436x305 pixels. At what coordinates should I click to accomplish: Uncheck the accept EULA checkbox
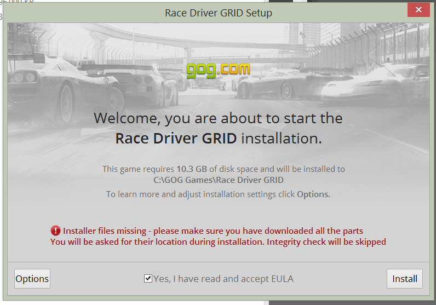click(148, 278)
